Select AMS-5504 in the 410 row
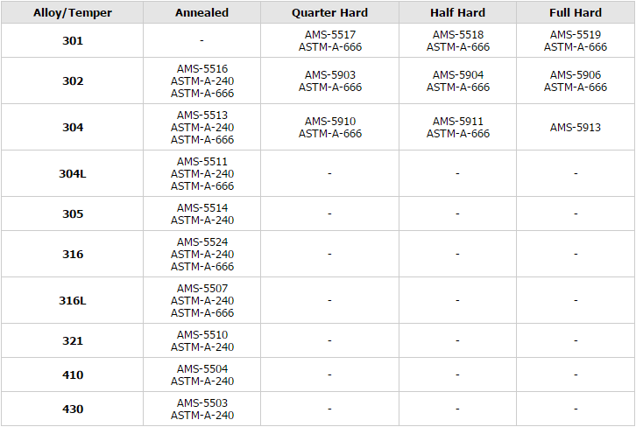Screen dimensions: 636x427 click(x=202, y=369)
